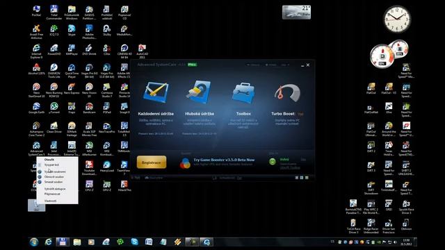
Task: Select the Adobe Photoshop desktop shortcut
Action: 89,32
